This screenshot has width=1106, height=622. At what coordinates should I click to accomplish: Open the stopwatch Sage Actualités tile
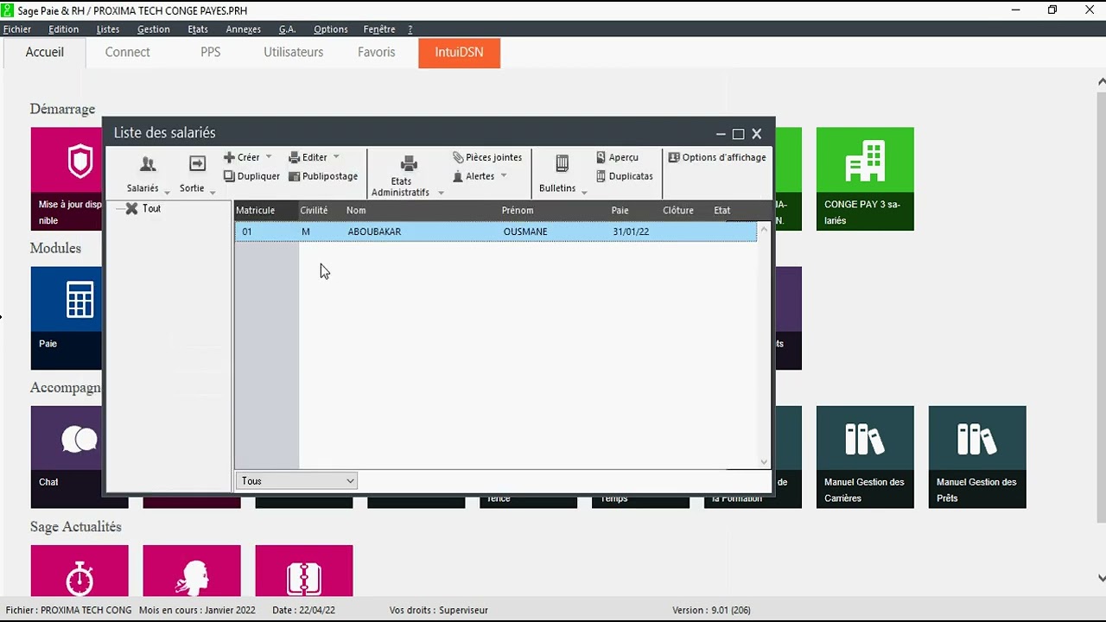pos(79,570)
